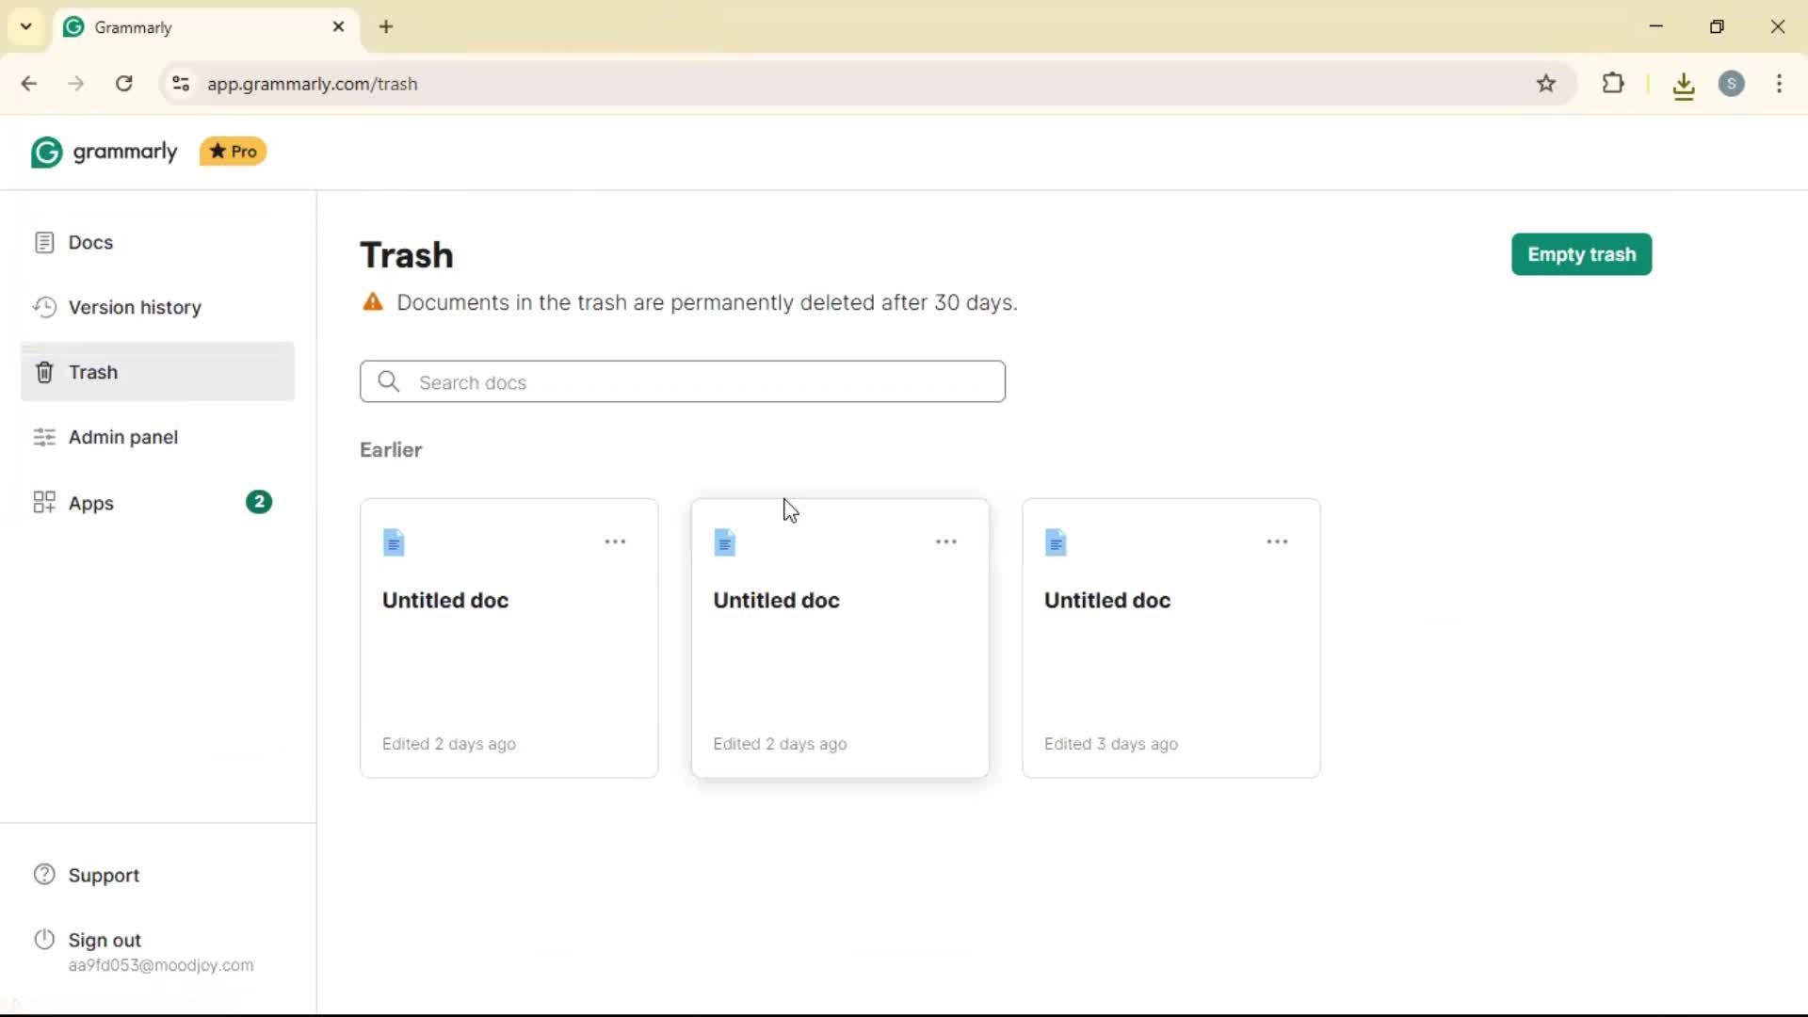
Task: Open the browser extensions puzzle icon
Action: click(x=1613, y=84)
